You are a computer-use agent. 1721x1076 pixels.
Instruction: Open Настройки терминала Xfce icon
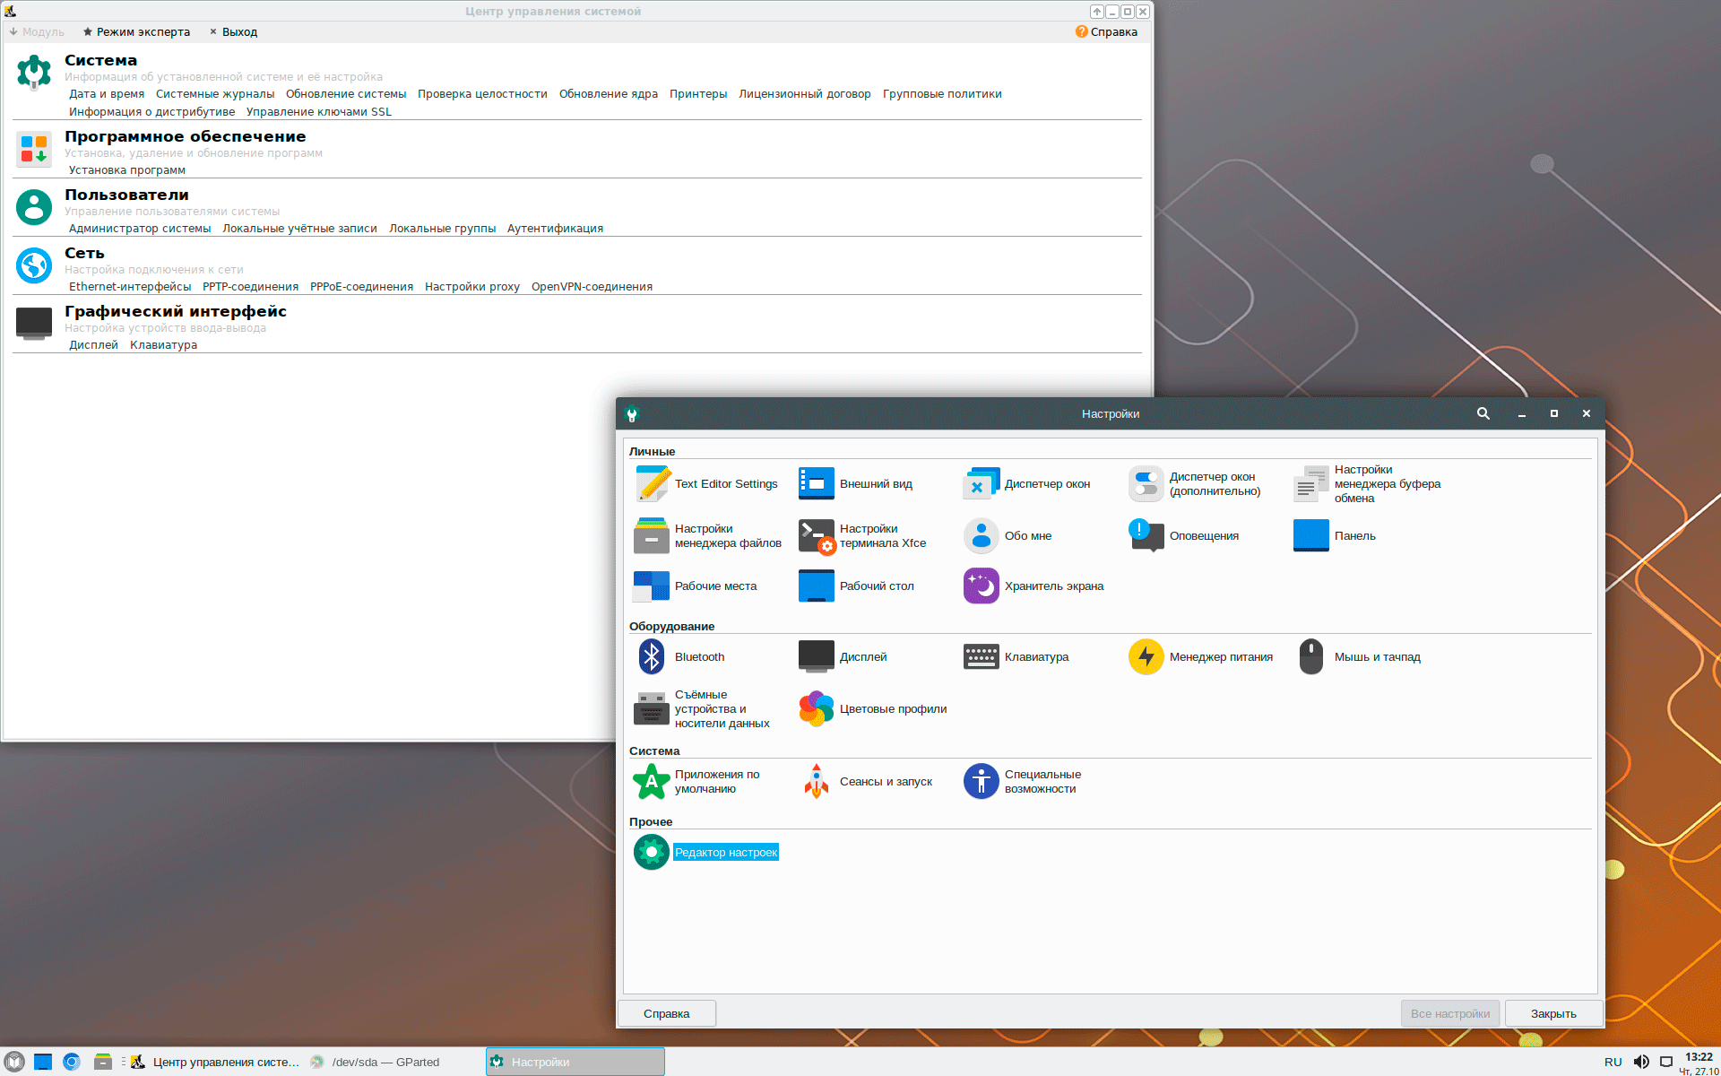pyautogui.click(x=816, y=536)
